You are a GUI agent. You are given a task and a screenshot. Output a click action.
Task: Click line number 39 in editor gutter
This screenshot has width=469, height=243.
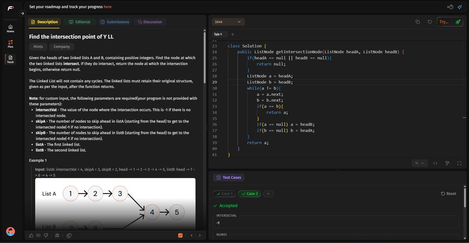click(x=214, y=143)
